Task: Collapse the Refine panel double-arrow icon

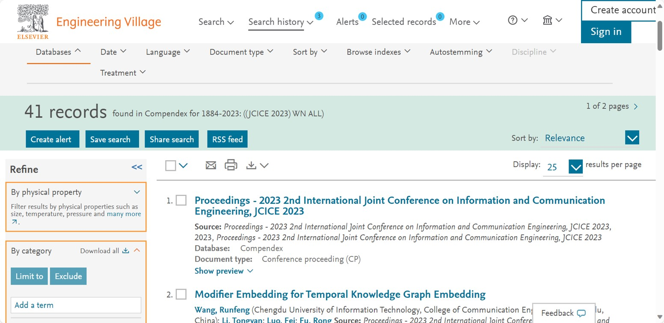Action: 137,167
